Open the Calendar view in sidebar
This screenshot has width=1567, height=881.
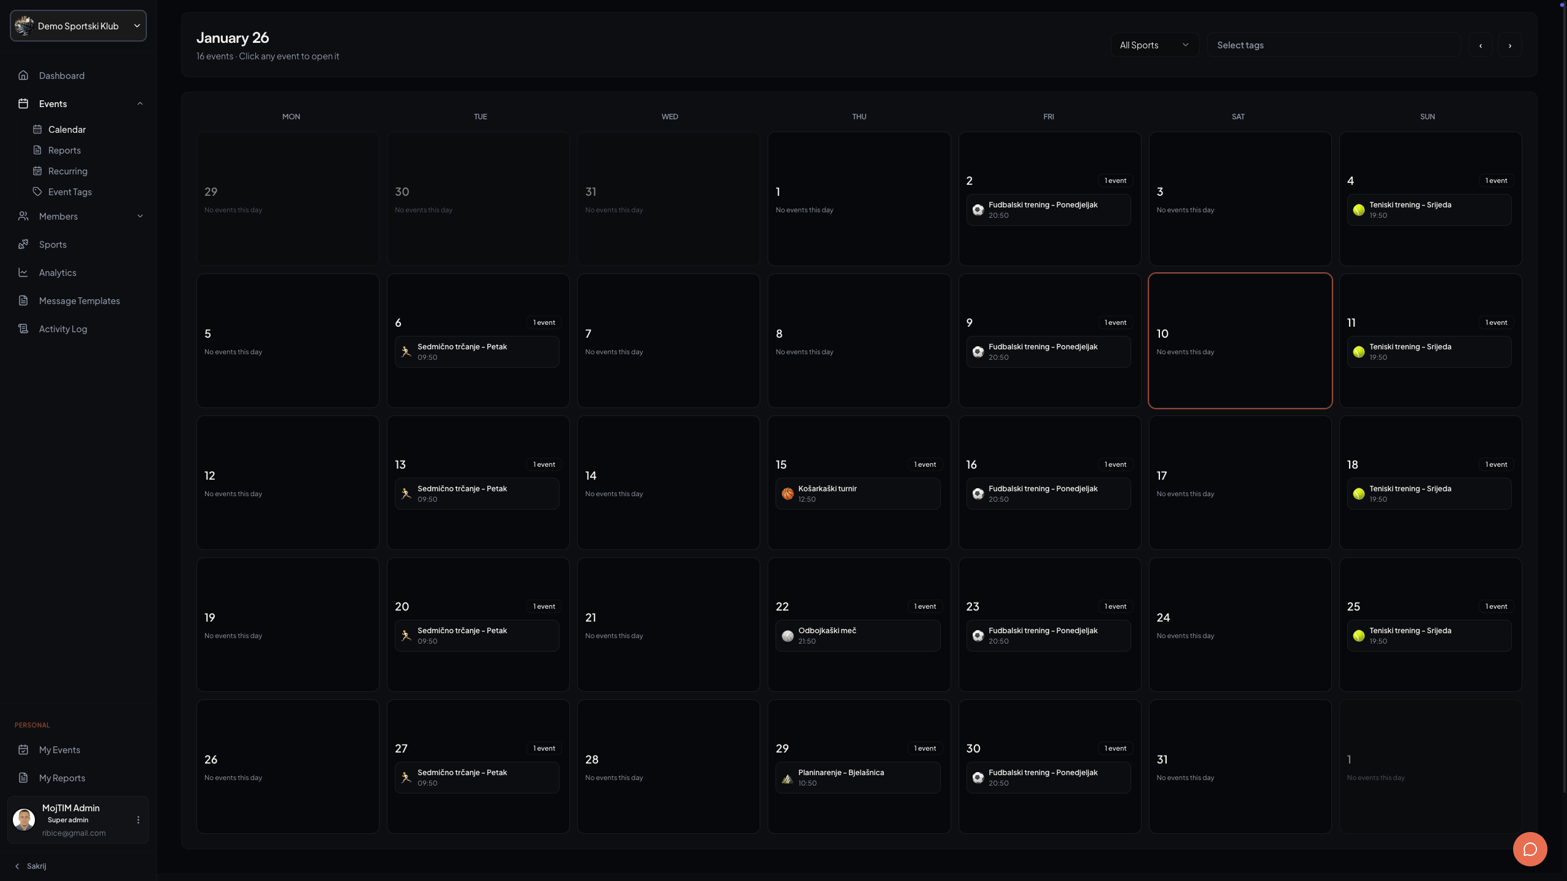[67, 129]
